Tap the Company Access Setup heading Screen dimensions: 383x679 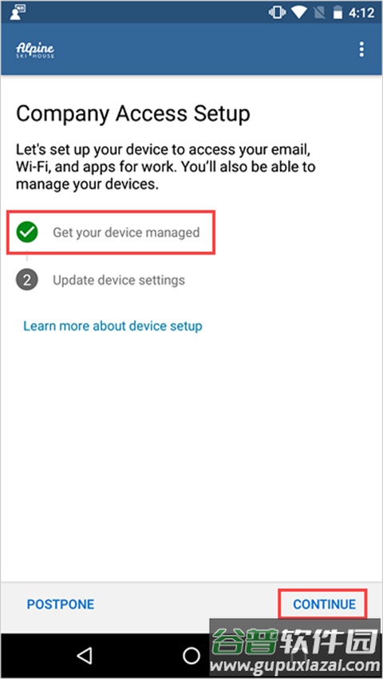point(133,114)
